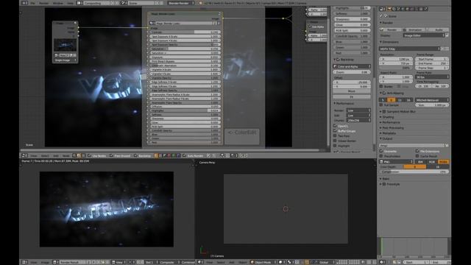Viewport: 471px width, 265px height.
Task: Select color depth 16 option
Action: [438, 167]
